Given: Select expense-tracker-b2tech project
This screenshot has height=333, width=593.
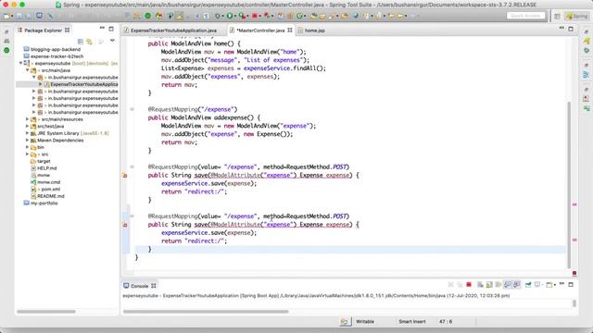Looking at the screenshot, I should tap(57, 56).
